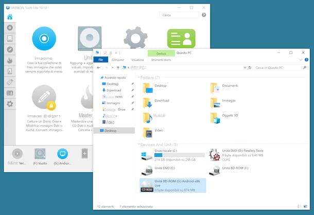The width and height of the screenshot is (314, 215).
Task: Open settings gear in DAEMON Tools sidebar
Action: tap(10, 104)
